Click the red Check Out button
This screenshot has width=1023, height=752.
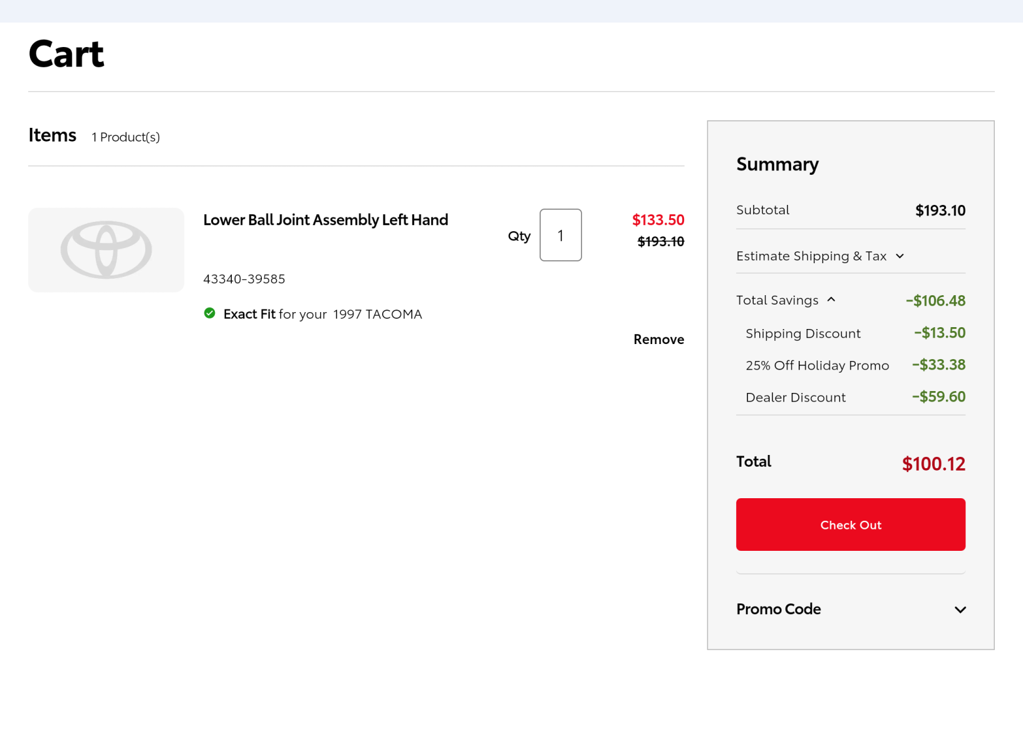851,525
